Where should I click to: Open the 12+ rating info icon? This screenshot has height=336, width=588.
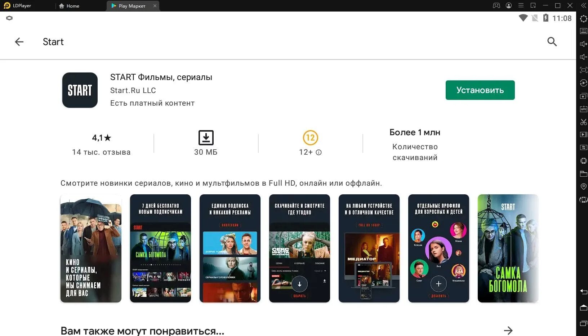click(319, 152)
